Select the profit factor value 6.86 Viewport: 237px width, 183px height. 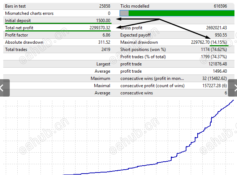[x=106, y=35]
